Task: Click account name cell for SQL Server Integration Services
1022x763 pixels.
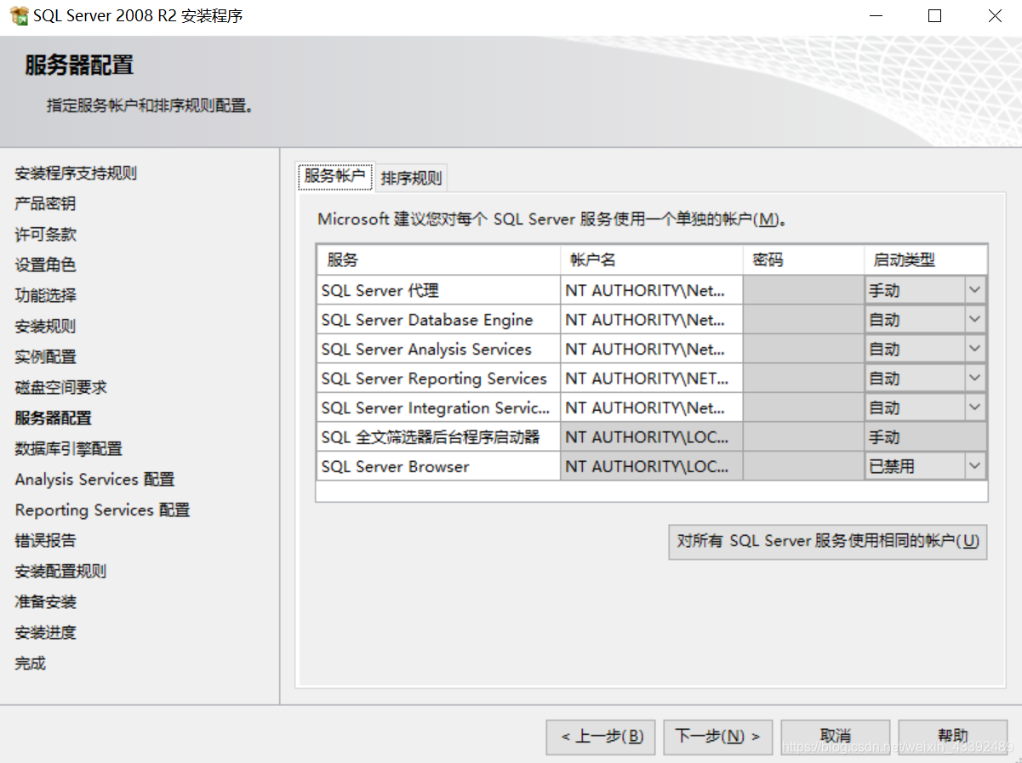Action: click(x=651, y=407)
